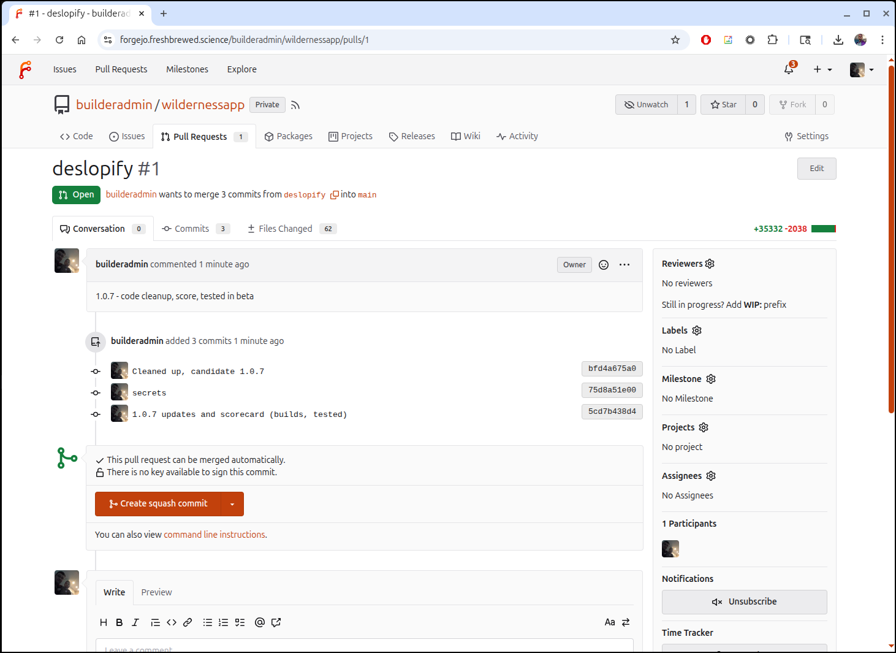Viewport: 896px width, 653px height.
Task: Open the comment three-dot options menu
Action: [625, 265]
